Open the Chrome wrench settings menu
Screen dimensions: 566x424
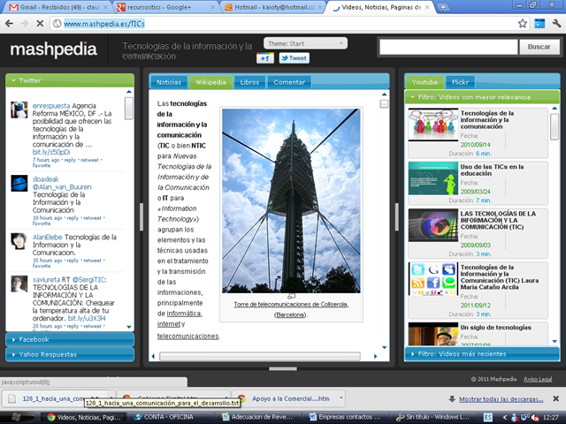(x=556, y=24)
